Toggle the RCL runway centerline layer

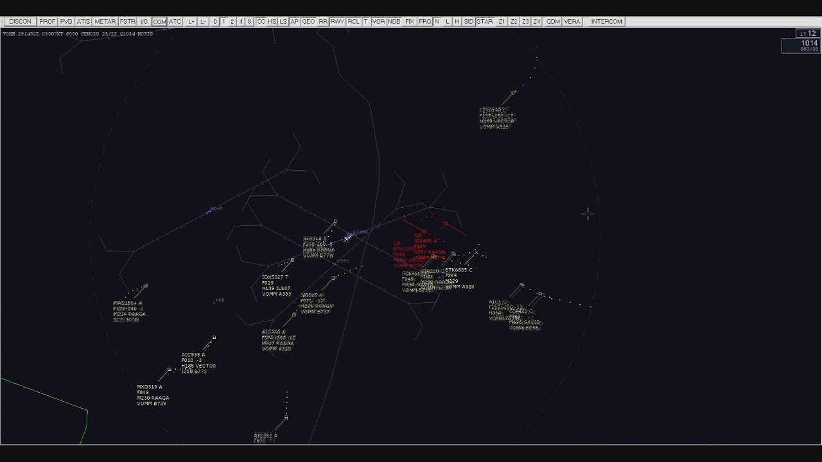click(x=353, y=22)
